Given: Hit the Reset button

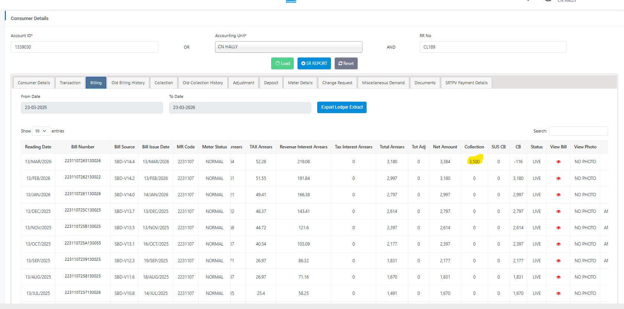Looking at the screenshot, I should pyautogui.click(x=346, y=63).
